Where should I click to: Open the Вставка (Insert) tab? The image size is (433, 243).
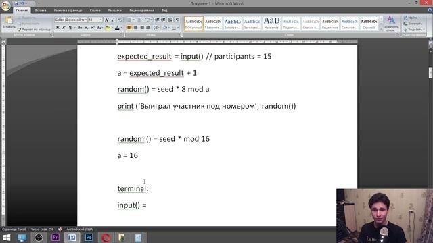point(41,11)
